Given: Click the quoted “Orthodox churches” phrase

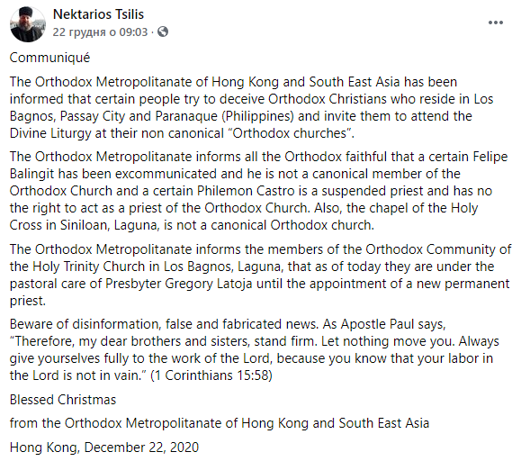Looking at the screenshot, I should point(290,133).
